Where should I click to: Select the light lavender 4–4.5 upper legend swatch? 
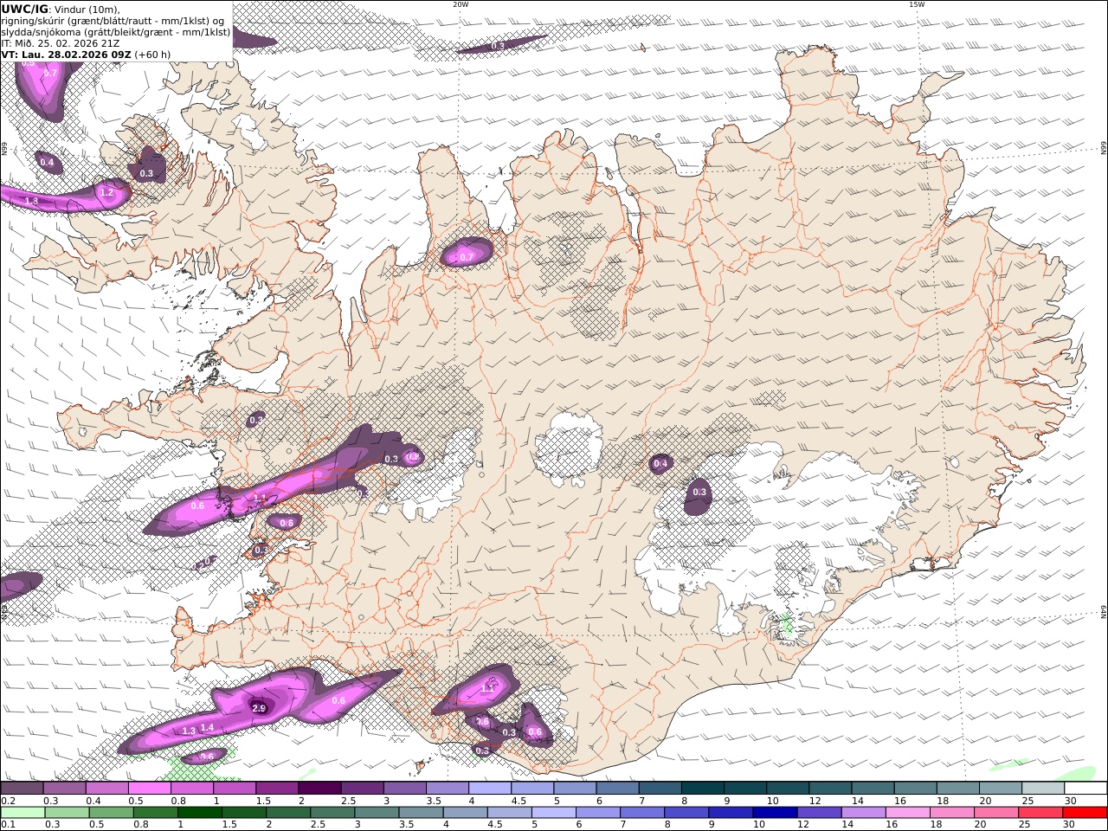point(490,788)
